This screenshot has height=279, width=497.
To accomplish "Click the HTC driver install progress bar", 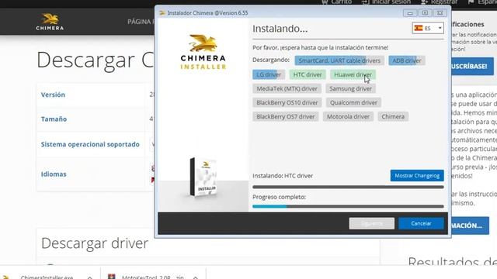I will tap(348, 187).
